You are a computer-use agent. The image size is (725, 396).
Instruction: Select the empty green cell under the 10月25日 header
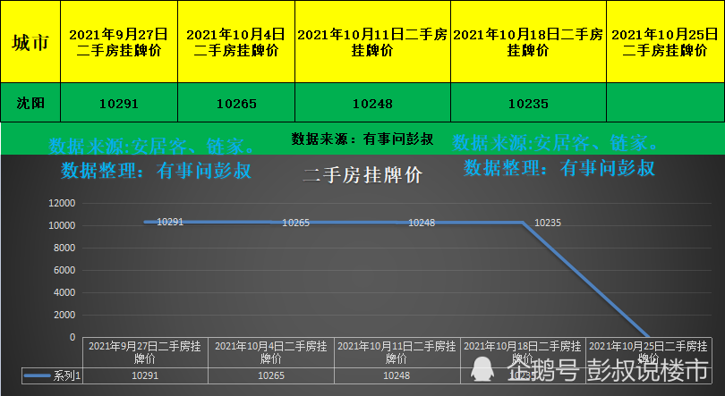(665, 103)
